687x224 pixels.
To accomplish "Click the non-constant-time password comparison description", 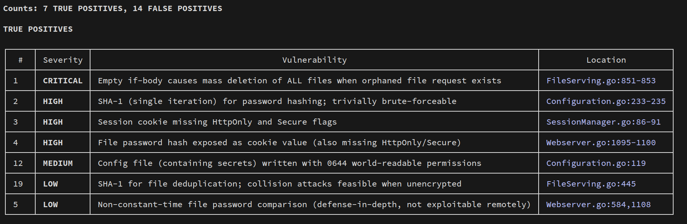I will pyautogui.click(x=314, y=205).
